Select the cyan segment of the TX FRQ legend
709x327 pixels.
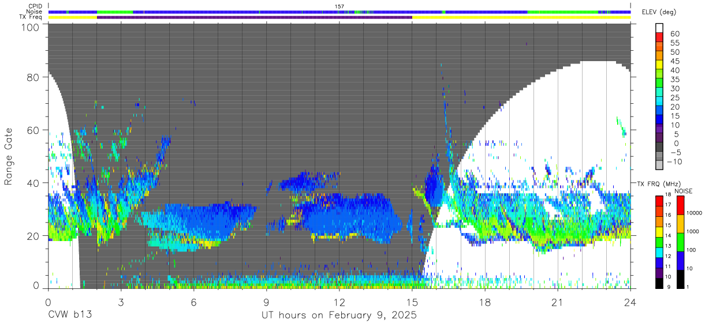point(659,252)
